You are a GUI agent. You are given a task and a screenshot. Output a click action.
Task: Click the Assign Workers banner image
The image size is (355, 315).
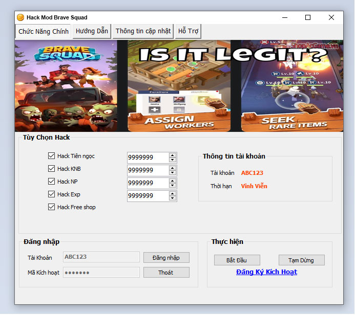click(179, 86)
